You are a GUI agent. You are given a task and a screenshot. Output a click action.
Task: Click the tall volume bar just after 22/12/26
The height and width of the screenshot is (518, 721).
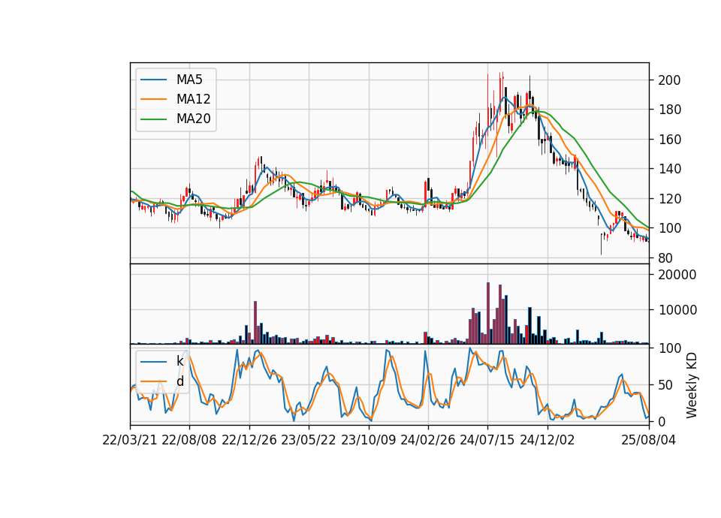point(255,323)
